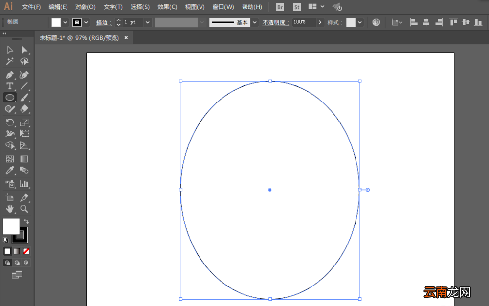Select the Pen tool

[10, 75]
